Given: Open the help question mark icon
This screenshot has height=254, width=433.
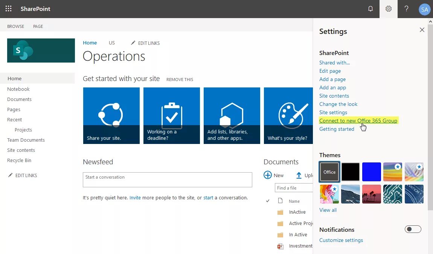Looking at the screenshot, I should [406, 9].
